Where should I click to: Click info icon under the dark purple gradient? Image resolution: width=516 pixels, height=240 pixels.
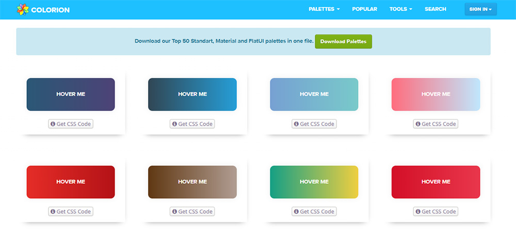tap(53, 124)
